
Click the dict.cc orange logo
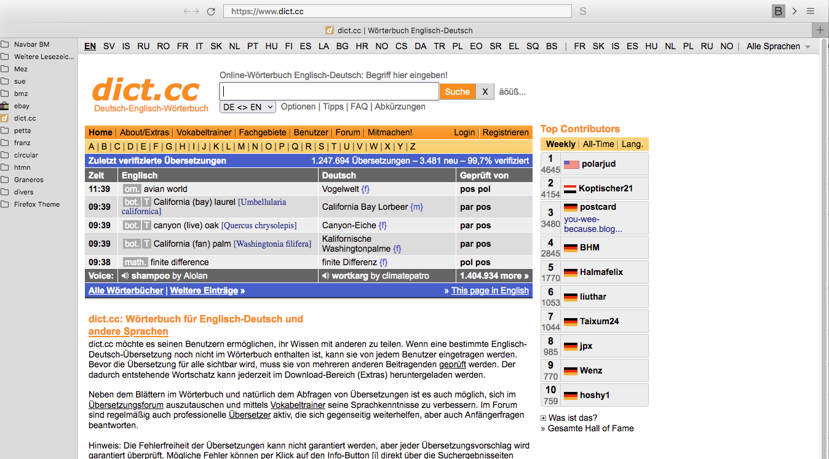click(146, 90)
